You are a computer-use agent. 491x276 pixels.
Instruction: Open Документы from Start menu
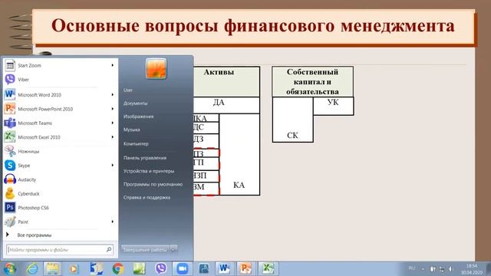pos(135,103)
